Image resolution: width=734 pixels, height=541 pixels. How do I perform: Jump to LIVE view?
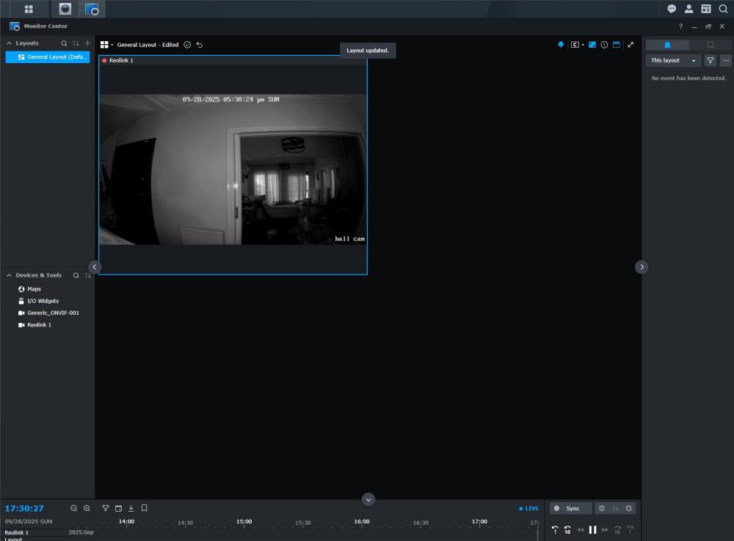[529, 509]
